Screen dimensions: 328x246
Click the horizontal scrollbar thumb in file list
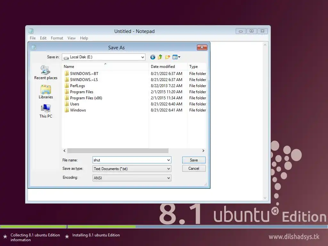(x=118, y=151)
